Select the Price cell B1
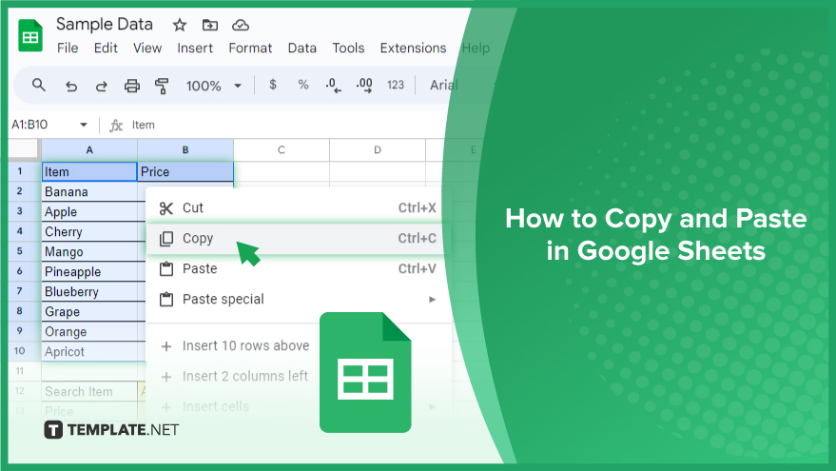836x471 pixels. pos(185,172)
